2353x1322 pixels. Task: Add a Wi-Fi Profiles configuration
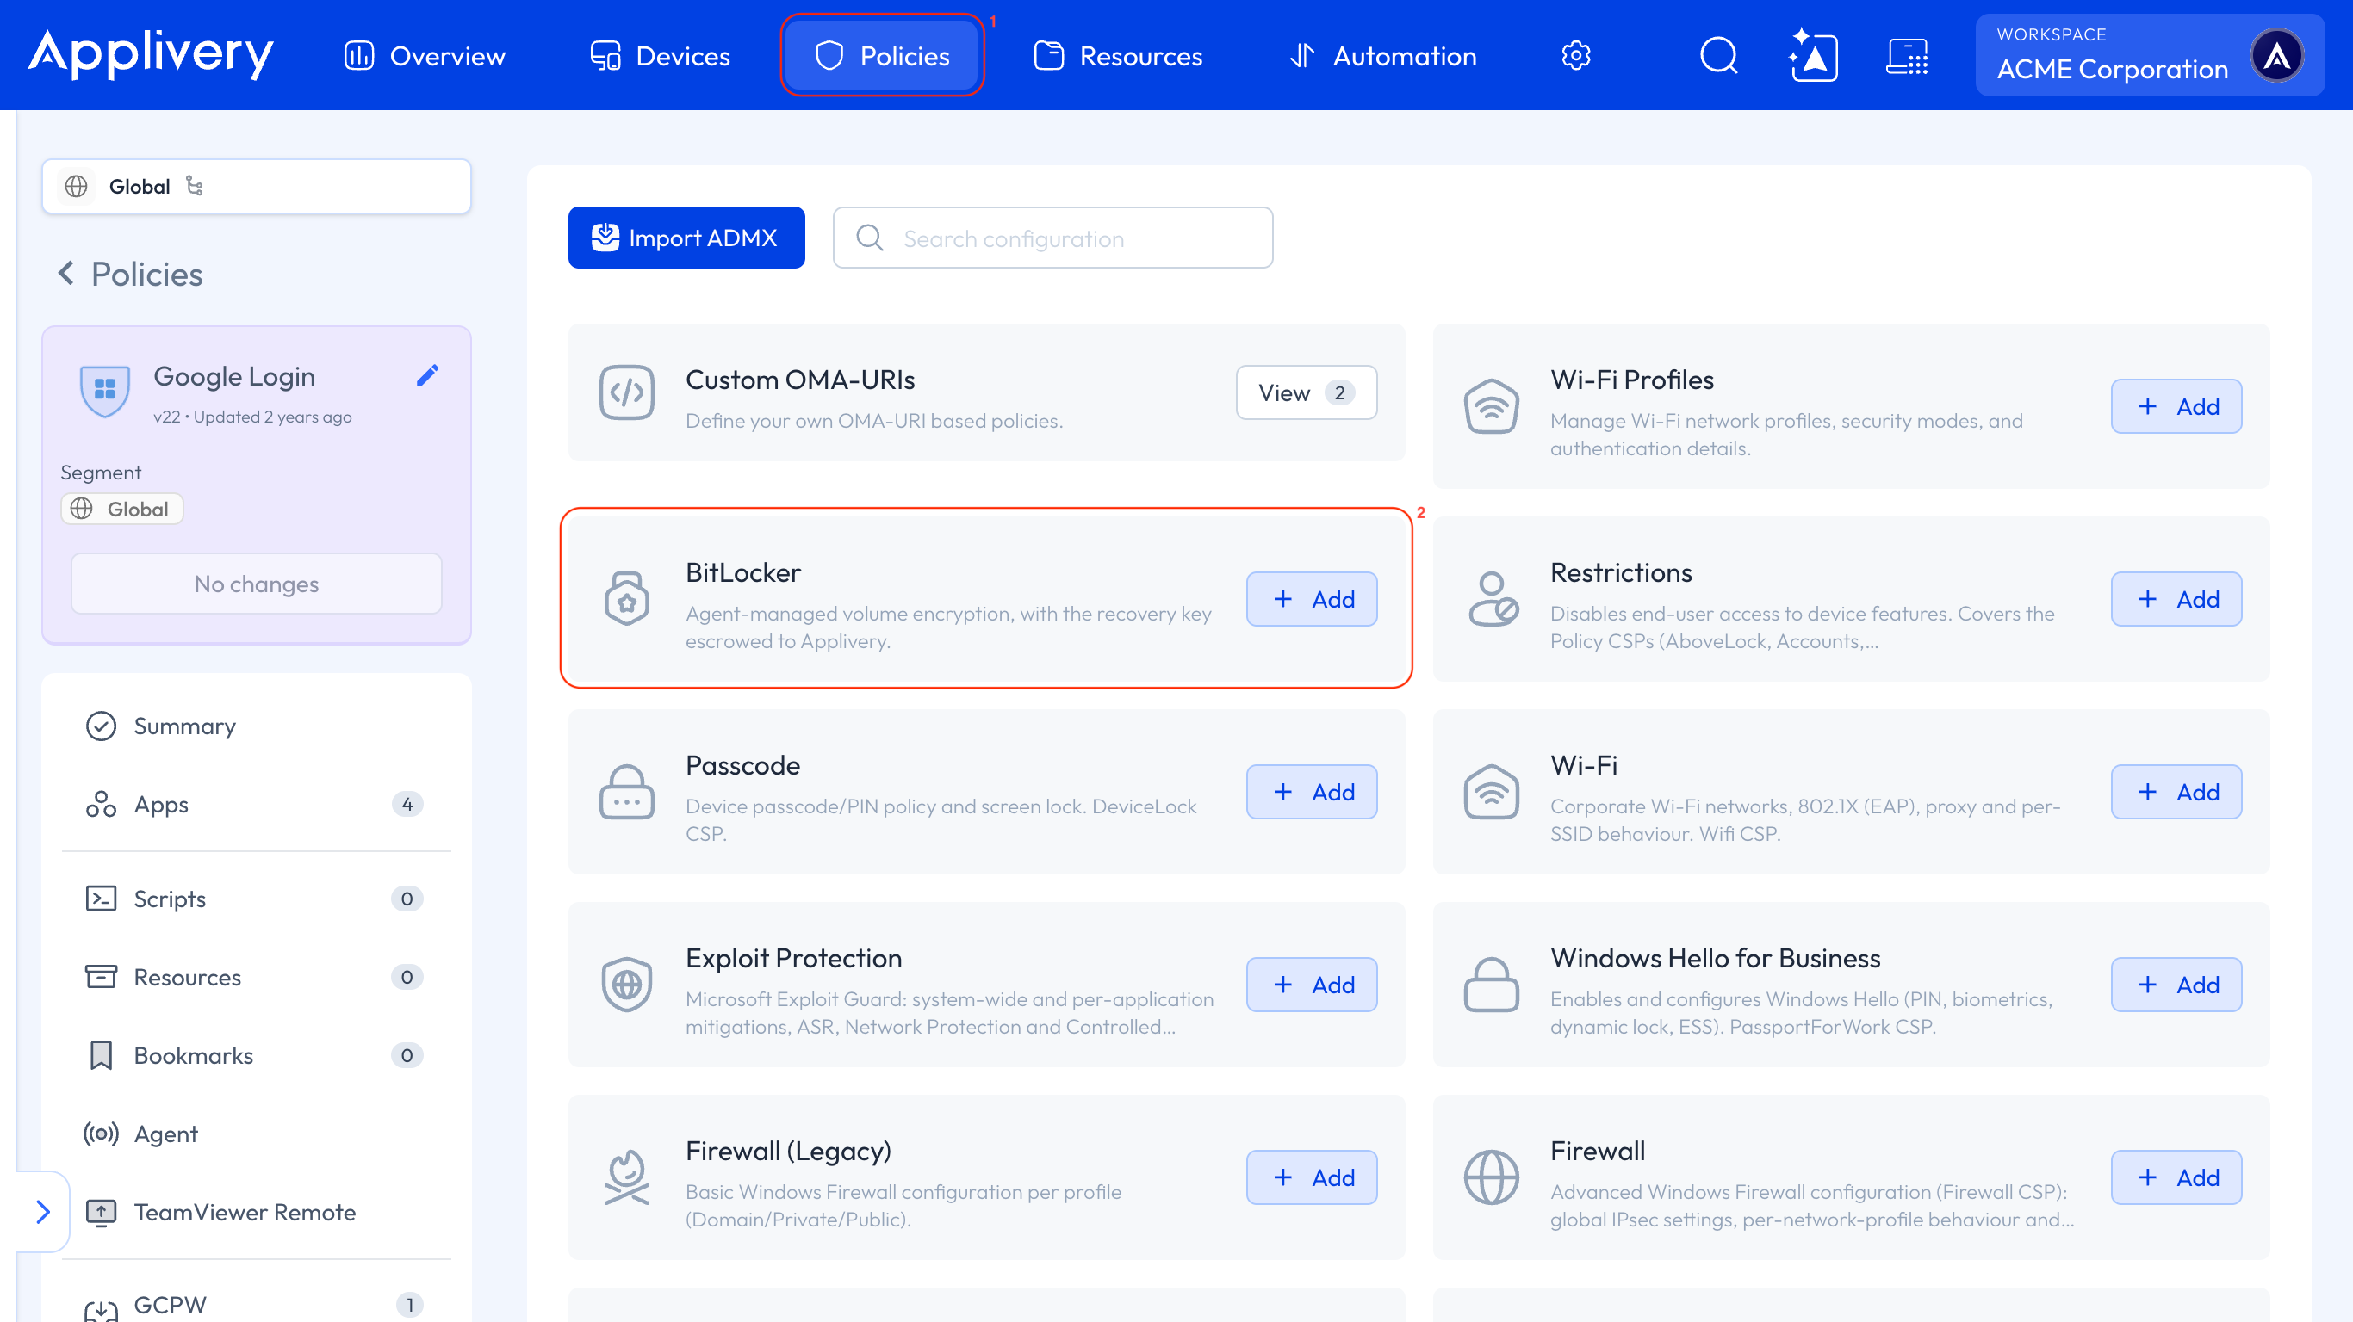pyautogui.click(x=2176, y=406)
